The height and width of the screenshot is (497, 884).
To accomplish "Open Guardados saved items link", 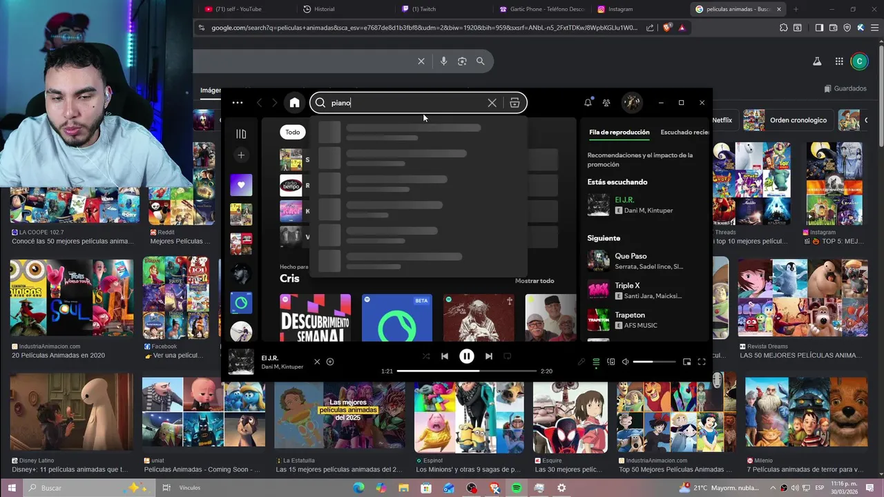I will [x=845, y=88].
